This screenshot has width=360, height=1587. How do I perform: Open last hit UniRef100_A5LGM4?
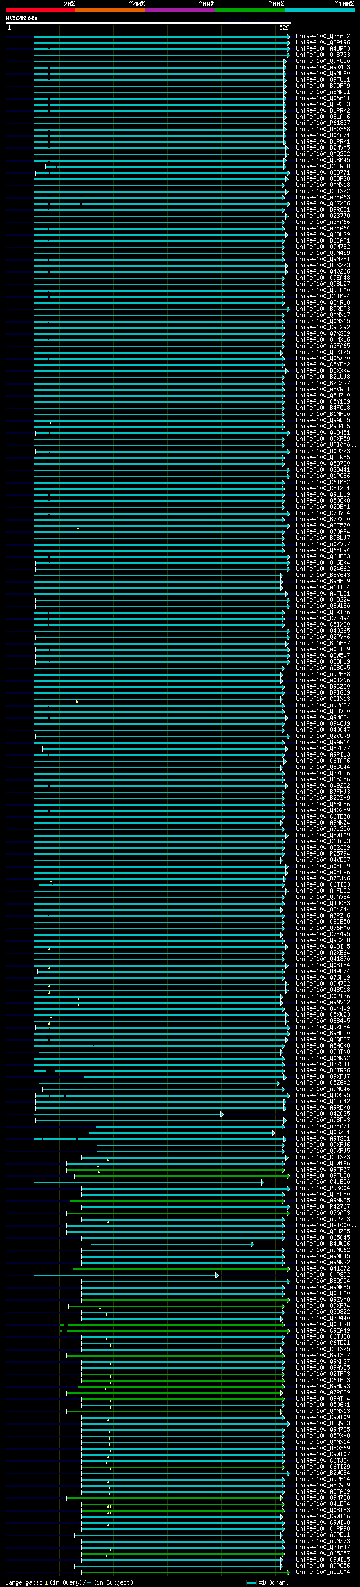(x=323, y=1572)
